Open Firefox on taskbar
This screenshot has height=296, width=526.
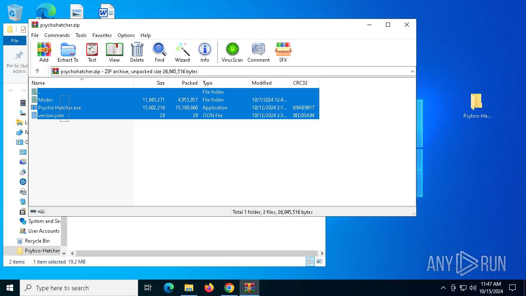click(x=209, y=288)
